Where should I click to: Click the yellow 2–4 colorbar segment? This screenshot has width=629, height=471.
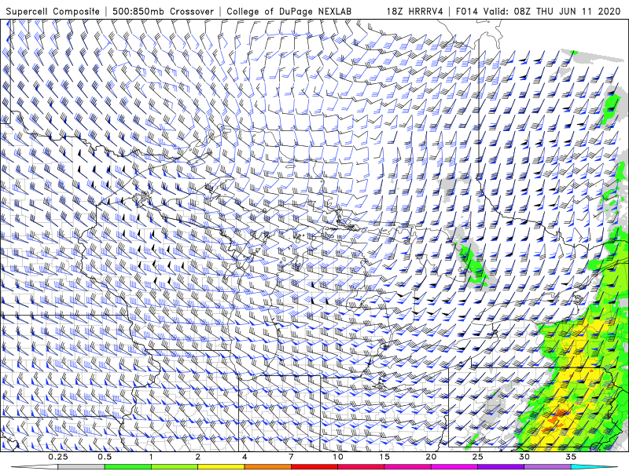pos(221,467)
